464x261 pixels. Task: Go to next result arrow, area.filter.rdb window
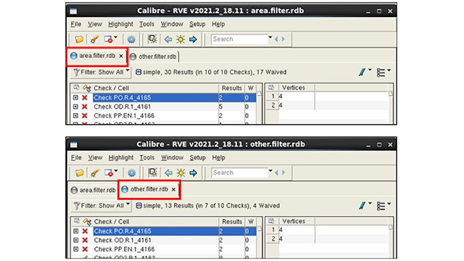point(193,39)
